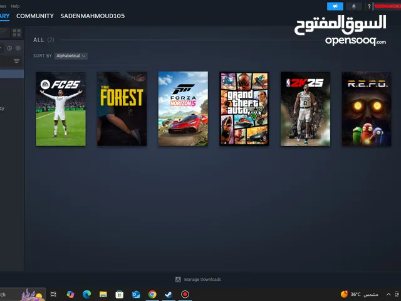Open Microsoft Edge from the taskbar
The image size is (401, 301).
click(x=86, y=294)
